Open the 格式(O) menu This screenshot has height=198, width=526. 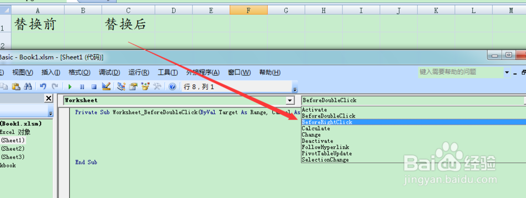coord(79,73)
